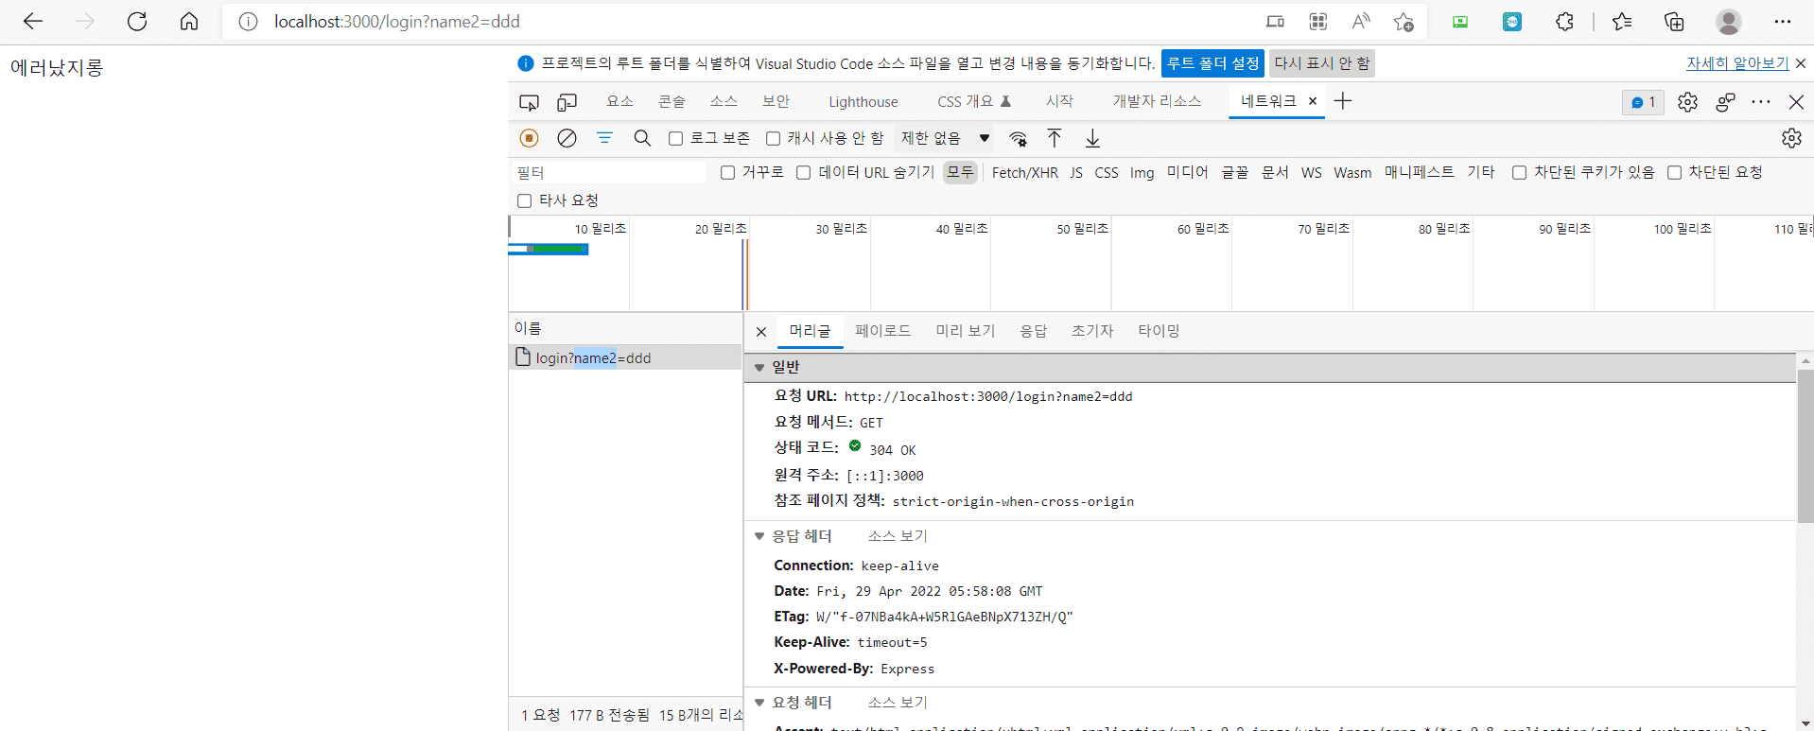Open the Response tab of the request
The height and width of the screenshot is (731, 1814).
coord(1033,331)
